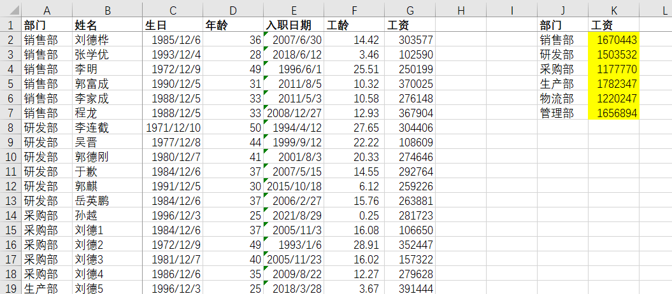Select the cell containing 郭麒
Screen dimensions: 672x294
tap(108, 186)
